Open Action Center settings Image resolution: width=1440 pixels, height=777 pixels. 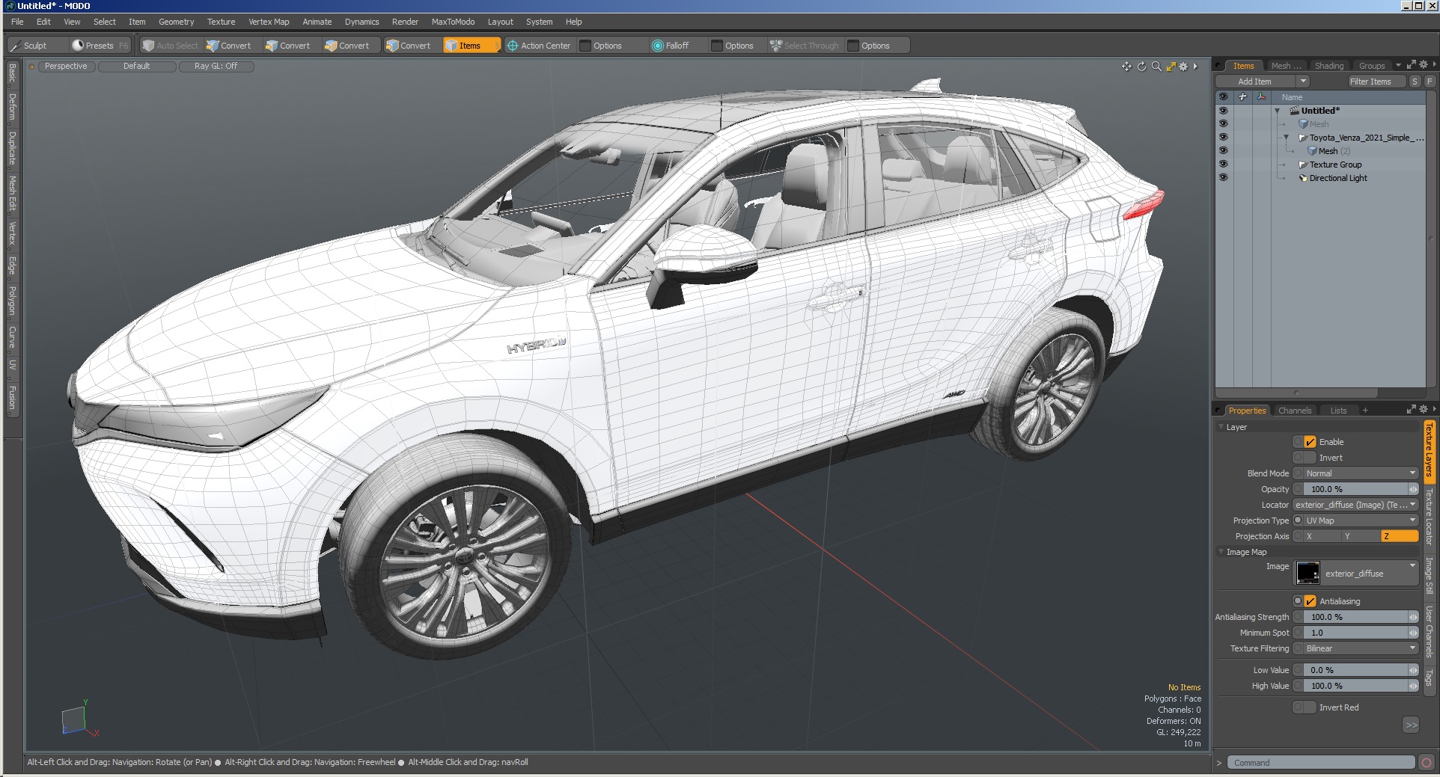tap(539, 46)
